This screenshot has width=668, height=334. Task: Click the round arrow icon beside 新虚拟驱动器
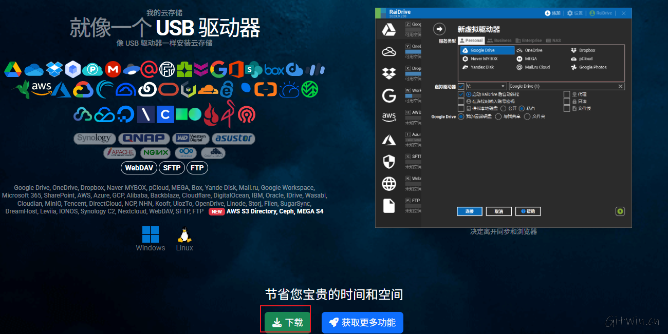[x=439, y=29]
